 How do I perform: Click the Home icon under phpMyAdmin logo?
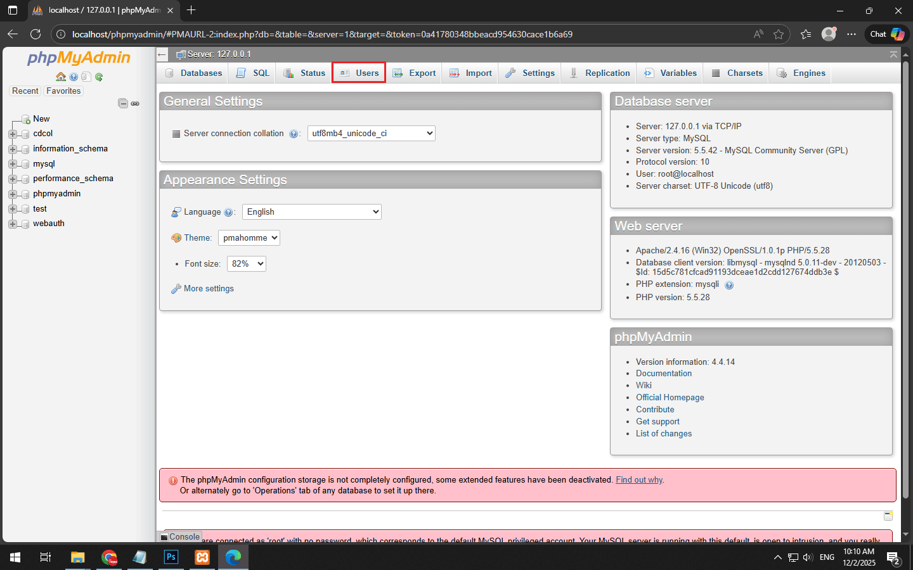[x=61, y=77]
